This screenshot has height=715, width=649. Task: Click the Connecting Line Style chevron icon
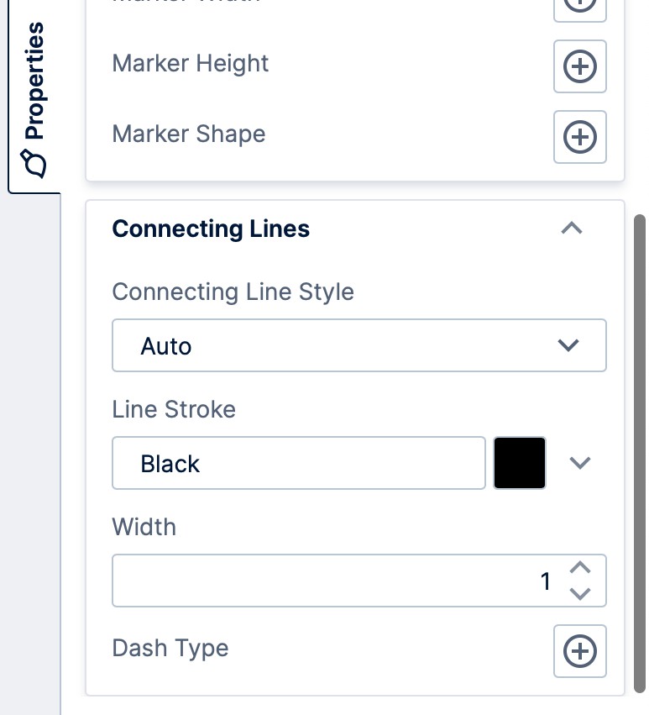point(569,344)
